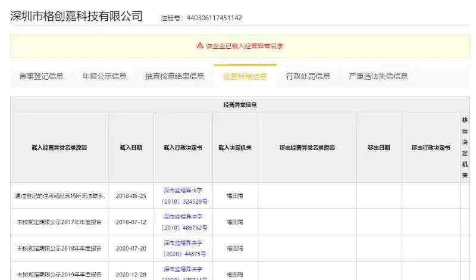Click the date 2018-06-25
476x280 pixels.
point(131,196)
